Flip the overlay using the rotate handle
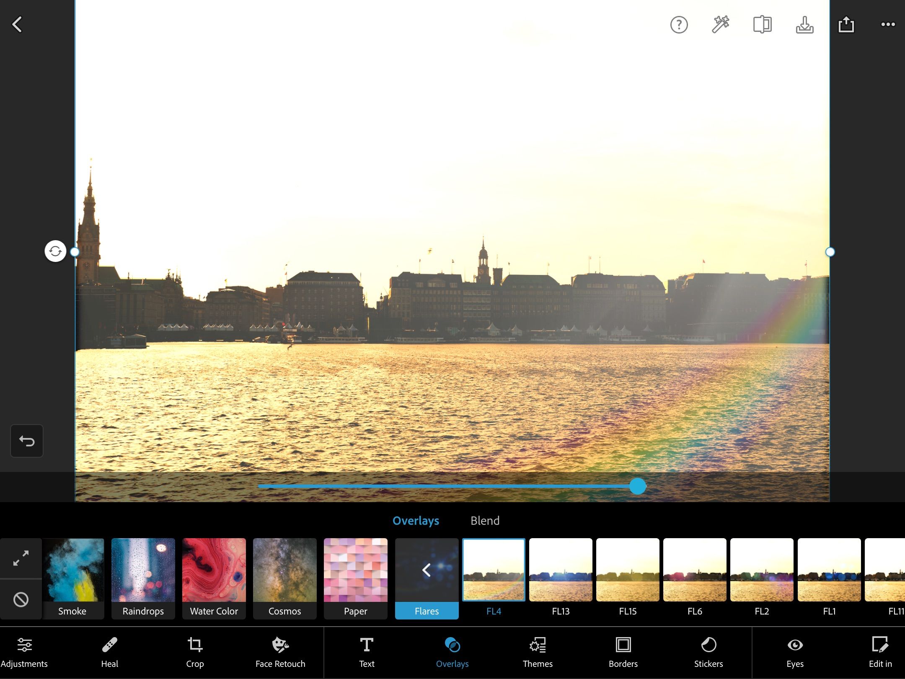 [x=55, y=251]
